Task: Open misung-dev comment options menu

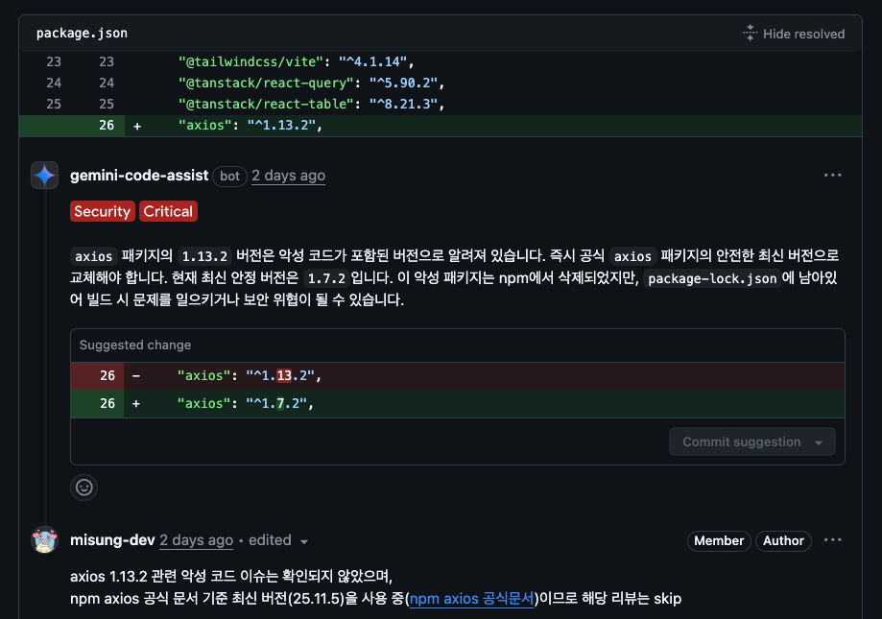Action: 832,540
